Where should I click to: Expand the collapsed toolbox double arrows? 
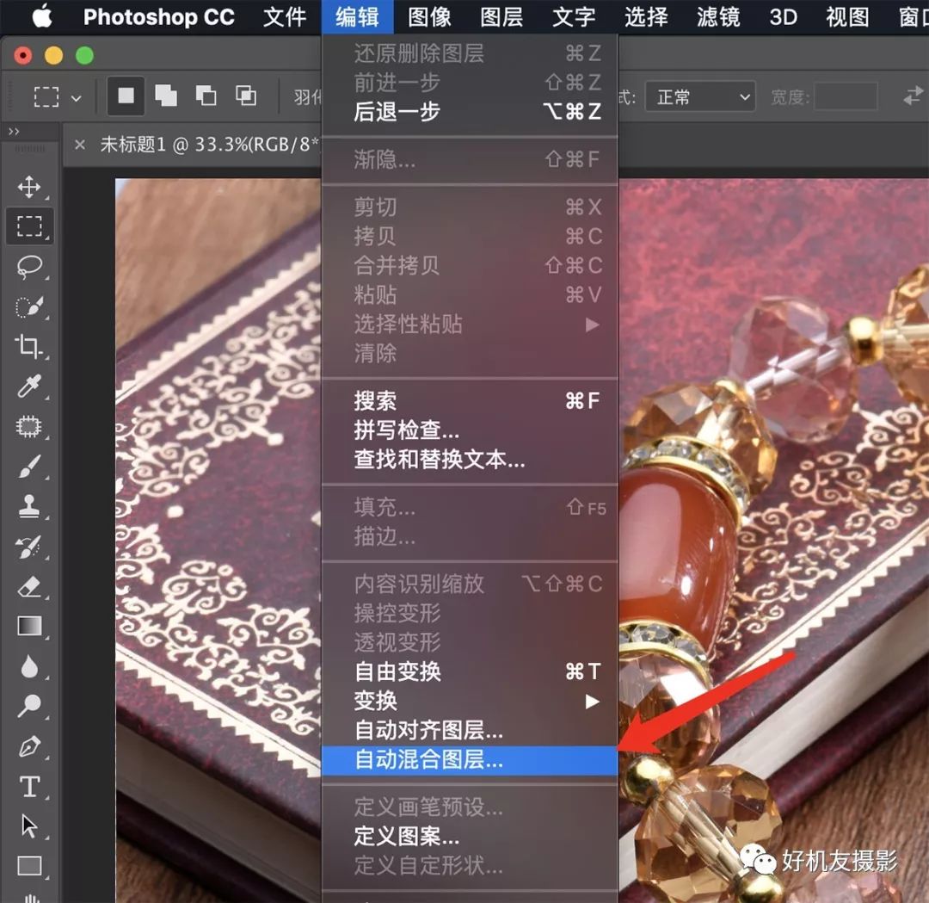pyautogui.click(x=14, y=131)
